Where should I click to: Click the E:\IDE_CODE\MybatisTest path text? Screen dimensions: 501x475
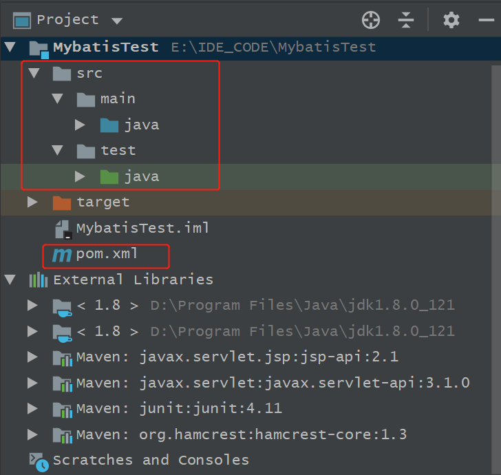click(273, 47)
